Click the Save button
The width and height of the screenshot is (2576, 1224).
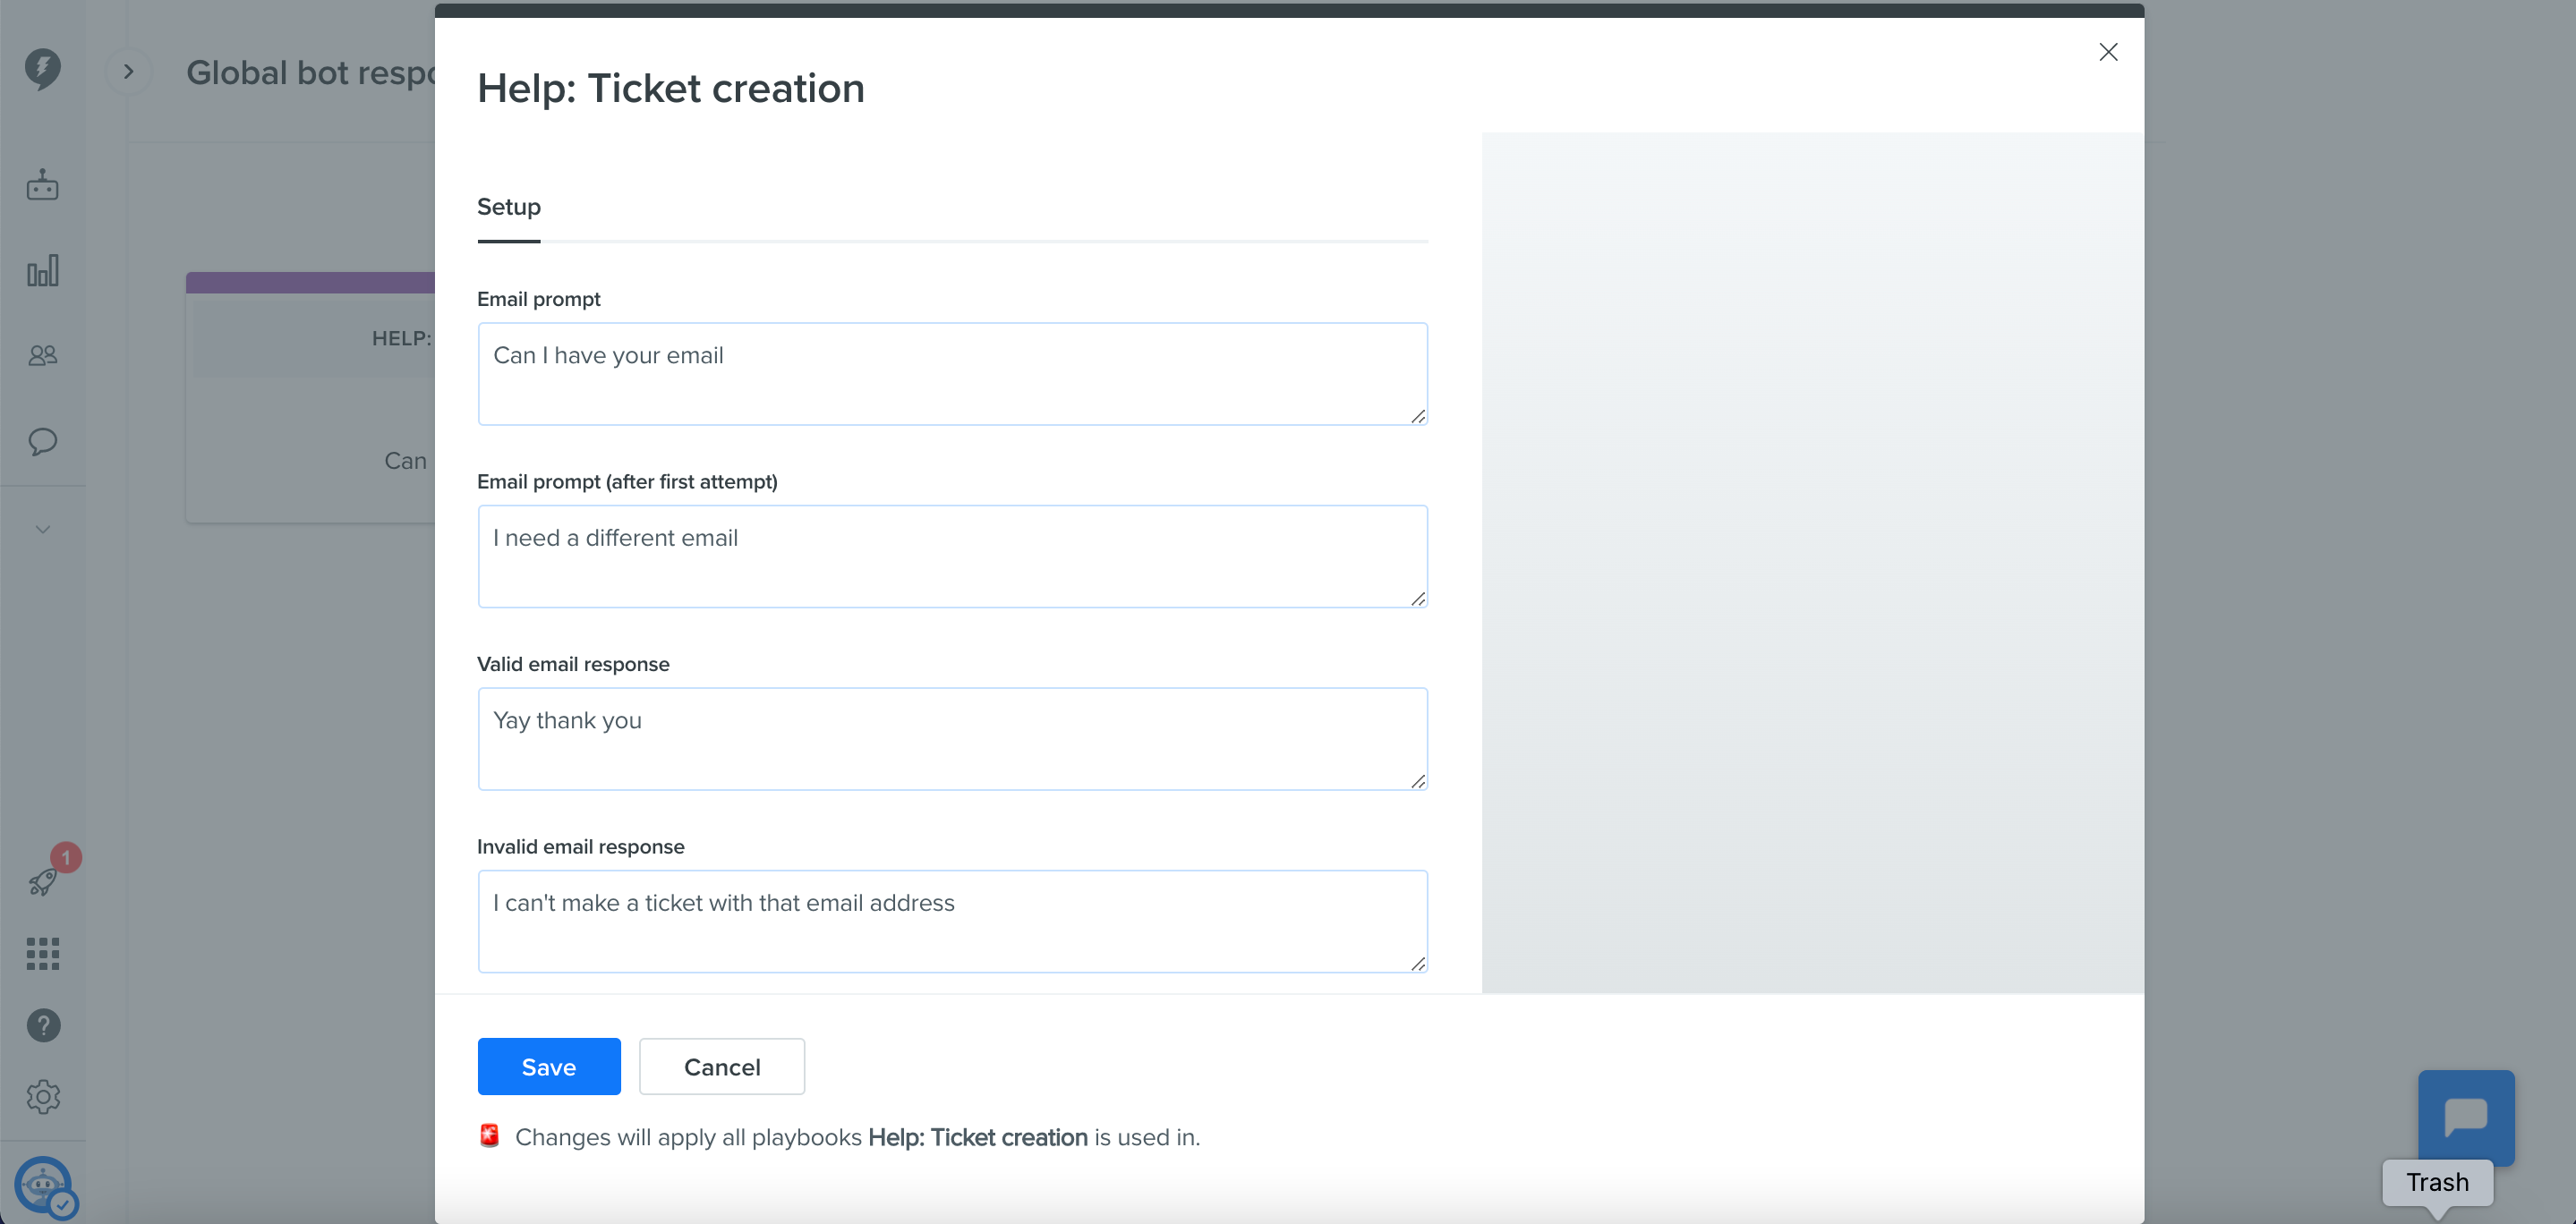[x=549, y=1066]
